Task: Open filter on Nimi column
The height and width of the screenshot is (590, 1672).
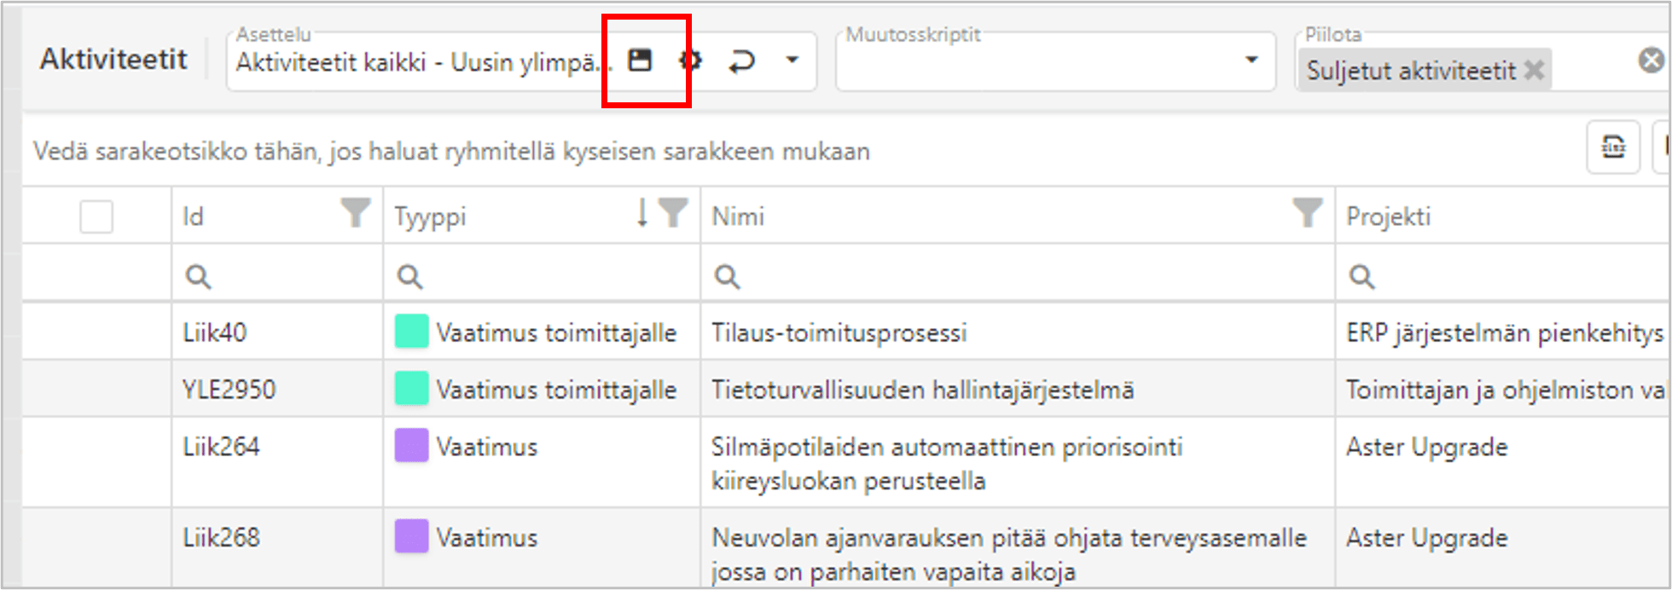Action: (x=1307, y=213)
